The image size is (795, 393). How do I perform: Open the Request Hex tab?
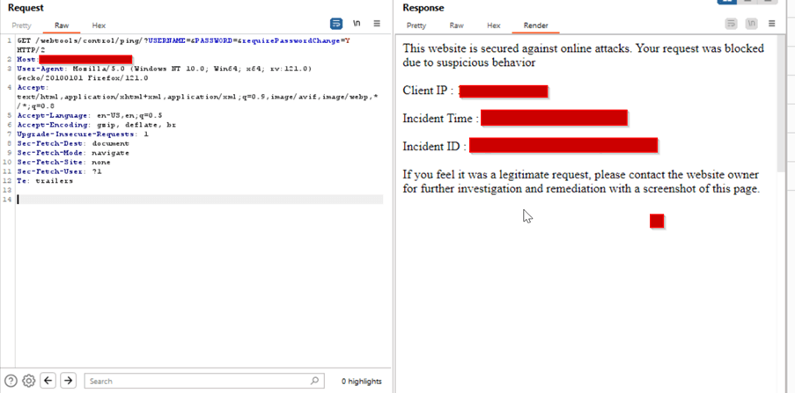[99, 25]
